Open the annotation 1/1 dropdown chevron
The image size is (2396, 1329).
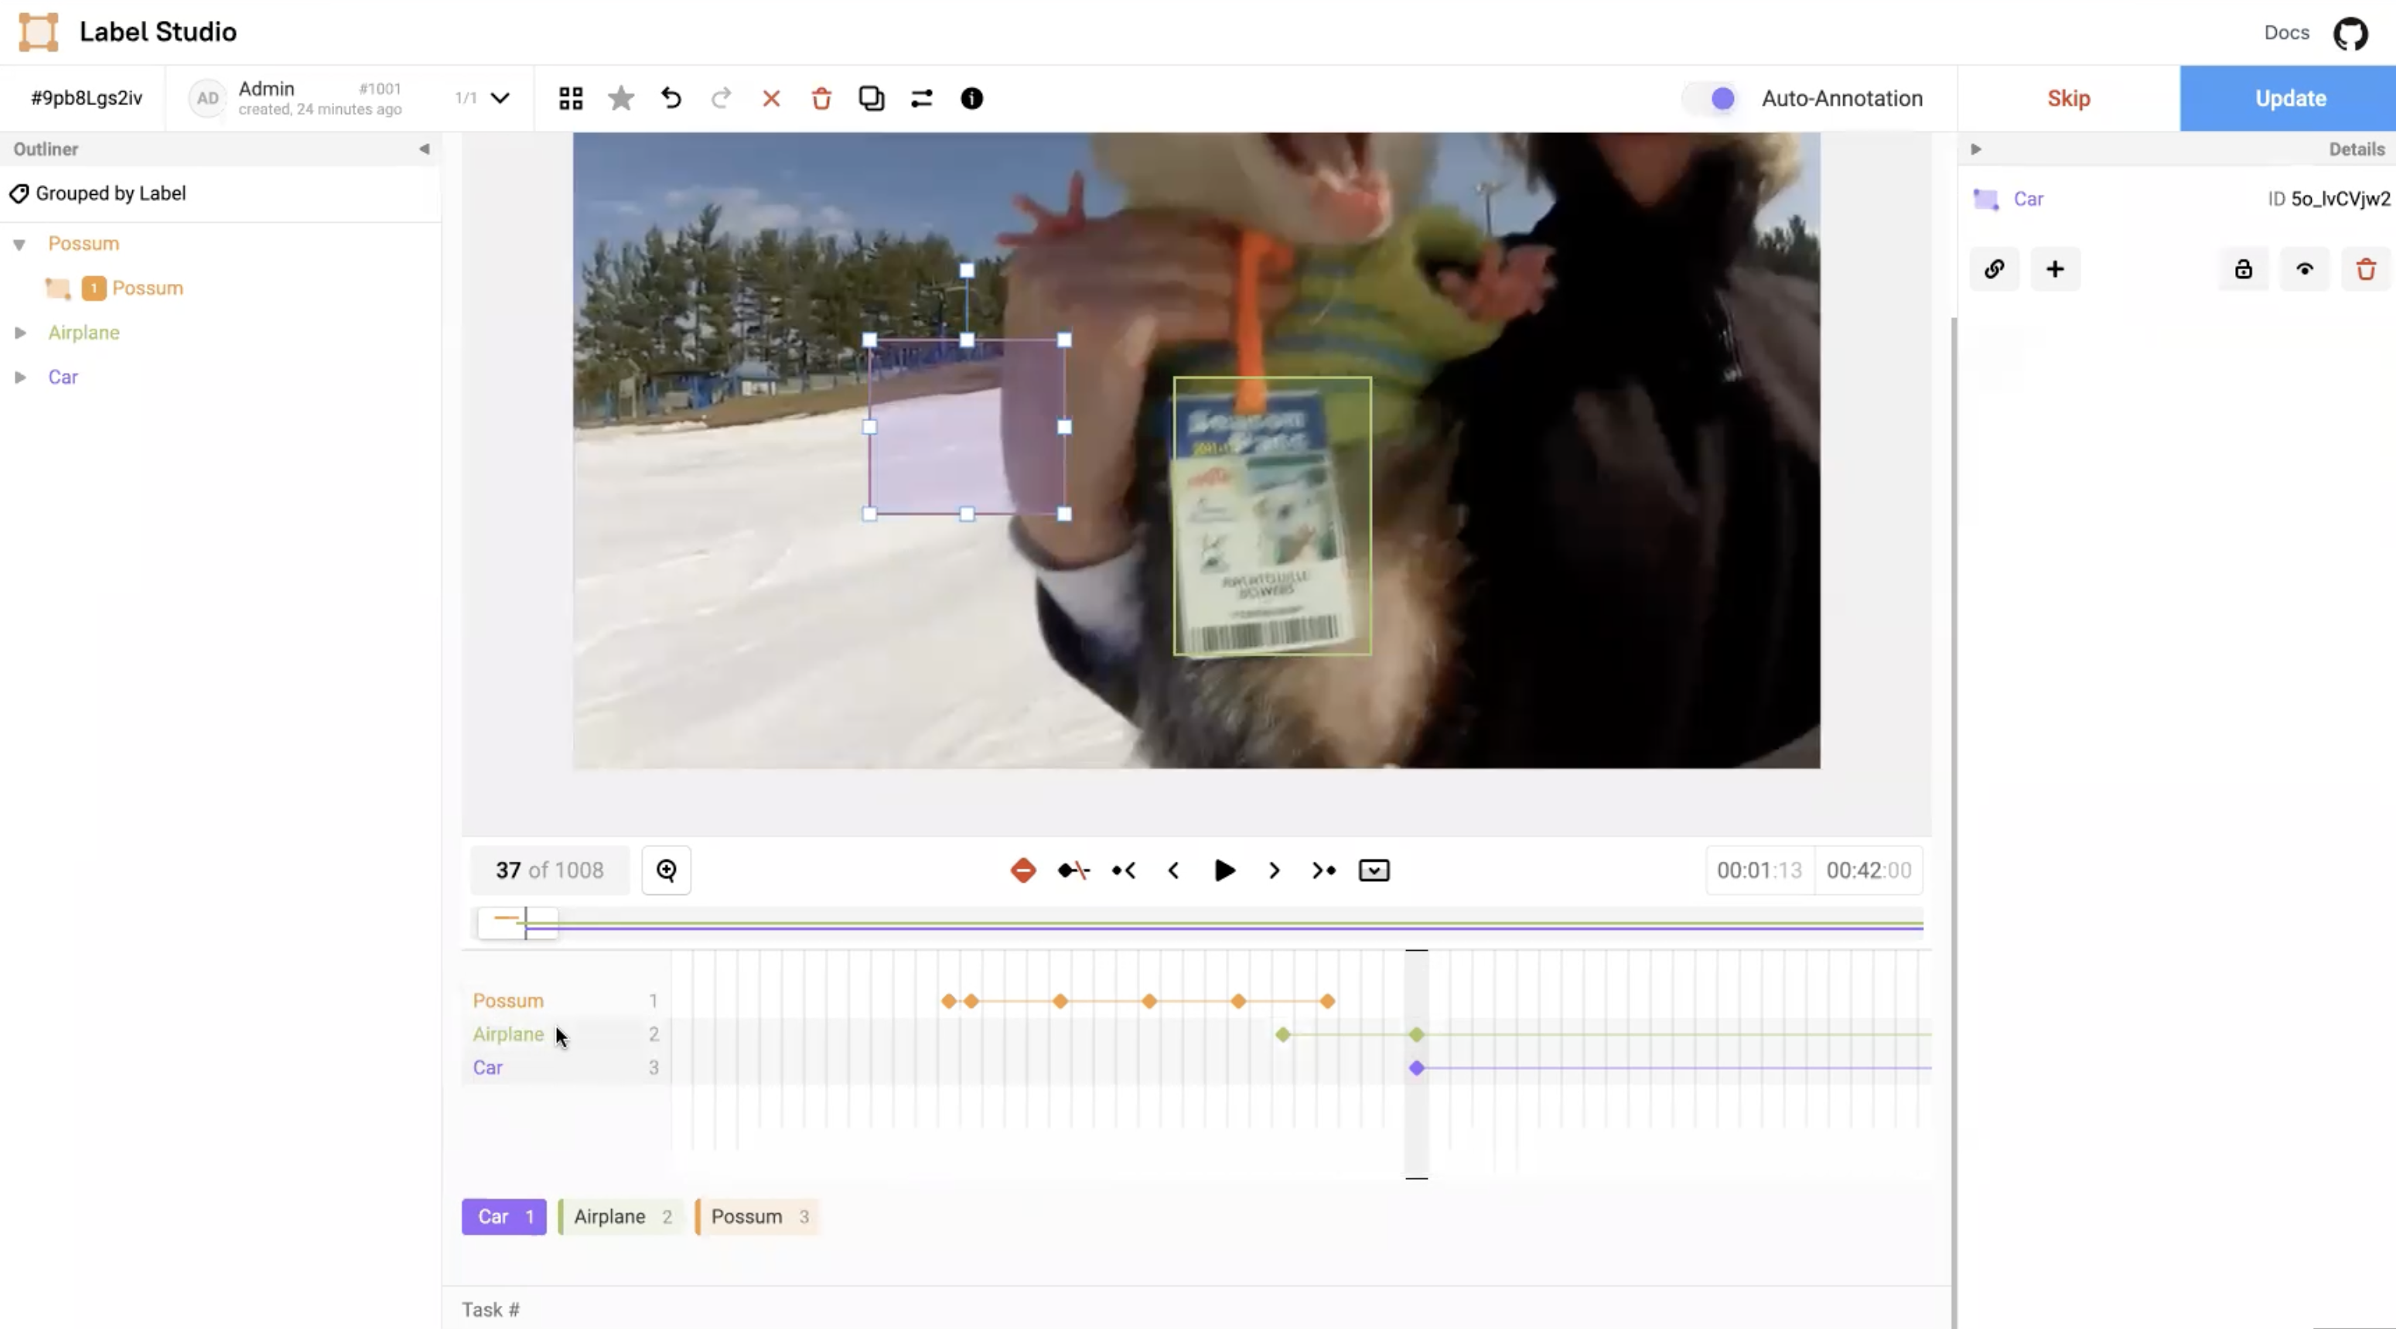500,98
